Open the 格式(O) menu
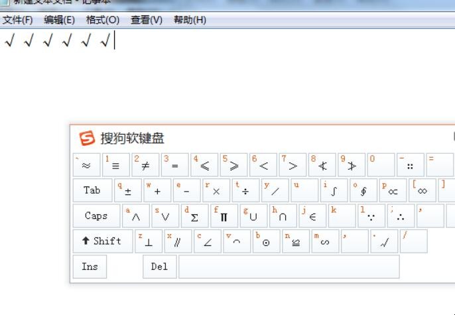 click(103, 20)
